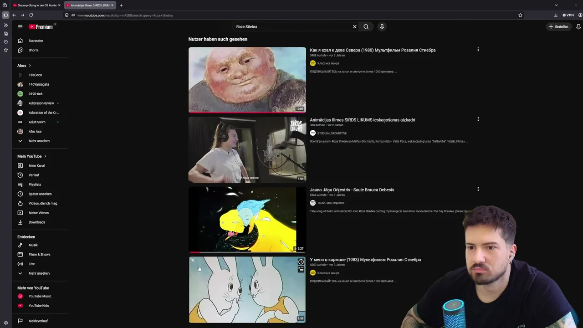Open browser downloads icon

(556, 15)
